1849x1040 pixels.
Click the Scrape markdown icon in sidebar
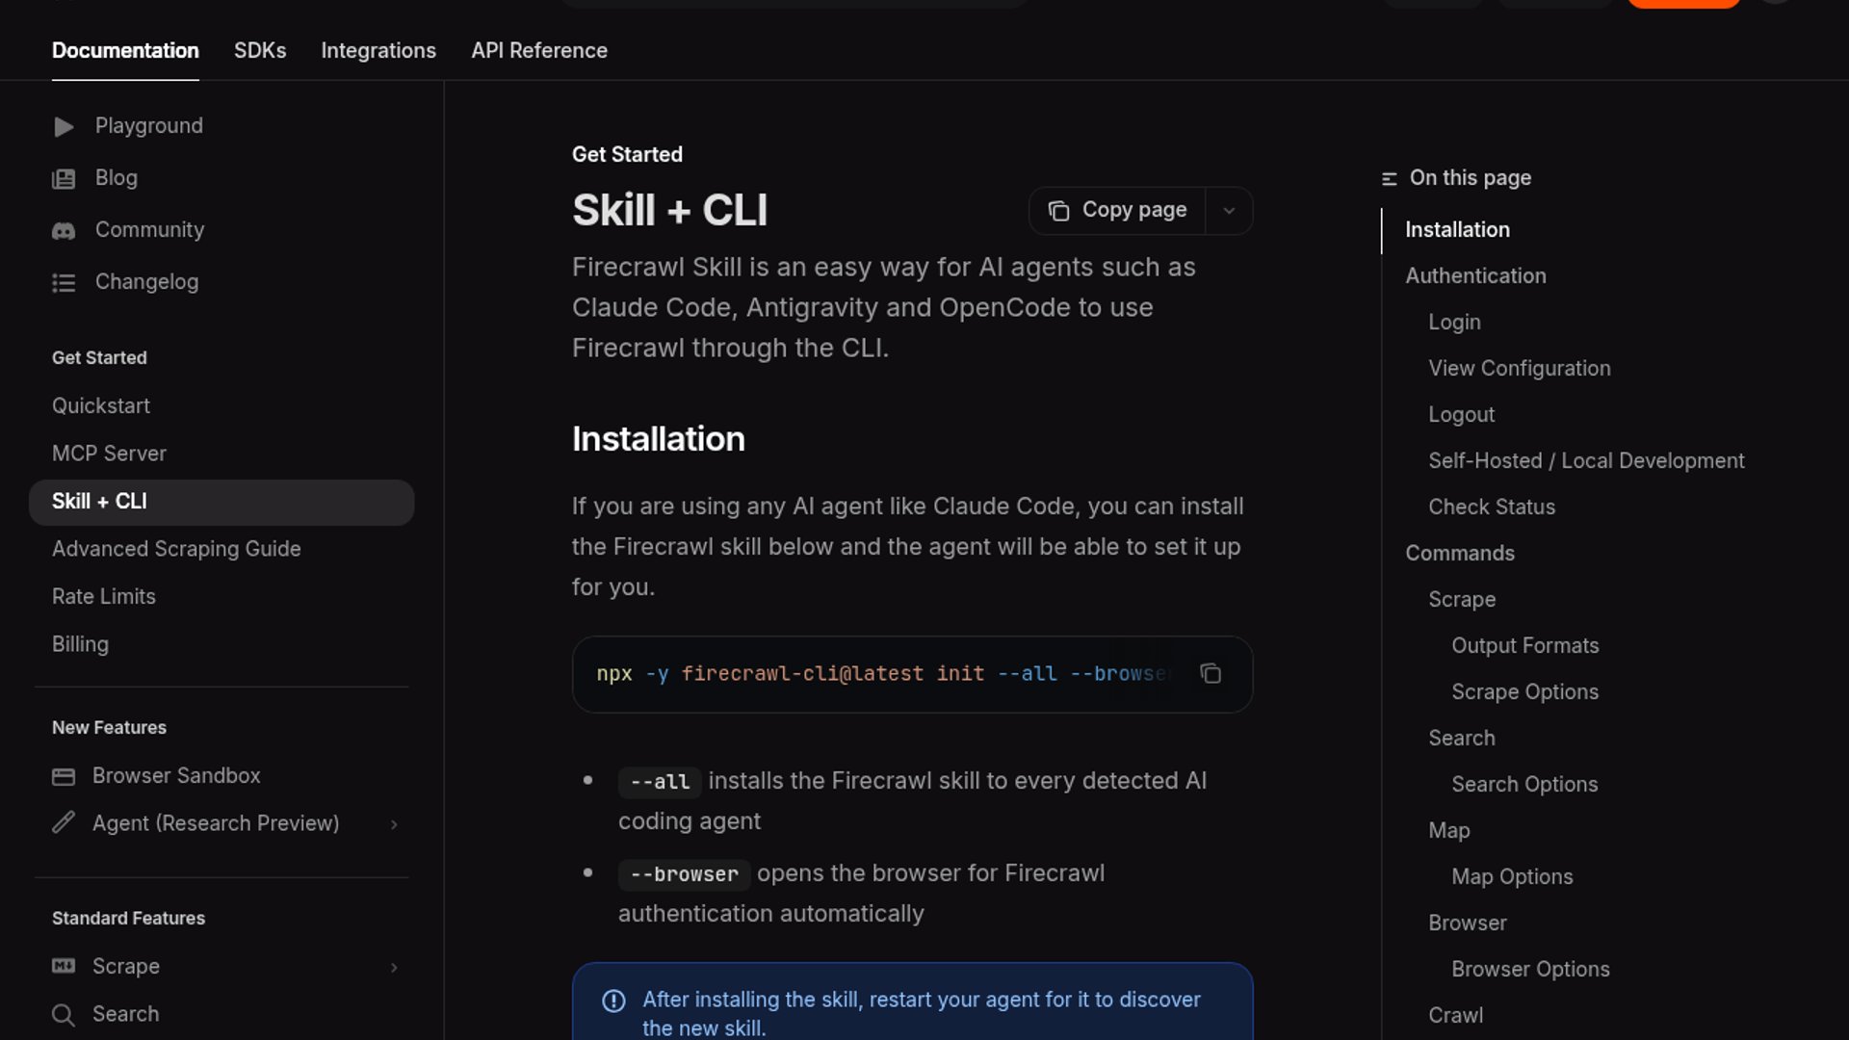pyautogui.click(x=64, y=967)
